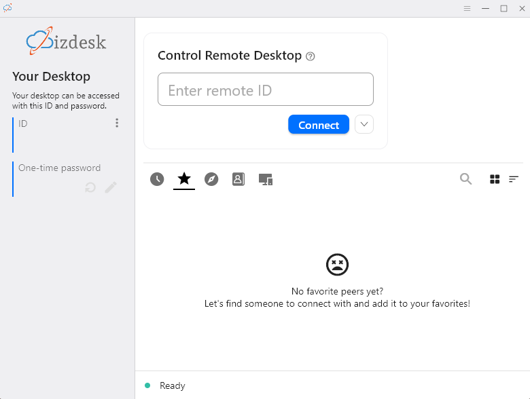This screenshot has height=399, width=530.
Task: Change peer view to grid layout
Action: tap(495, 179)
